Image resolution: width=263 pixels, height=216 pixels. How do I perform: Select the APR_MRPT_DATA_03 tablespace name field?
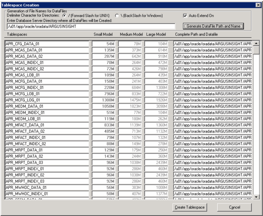pos(47,163)
